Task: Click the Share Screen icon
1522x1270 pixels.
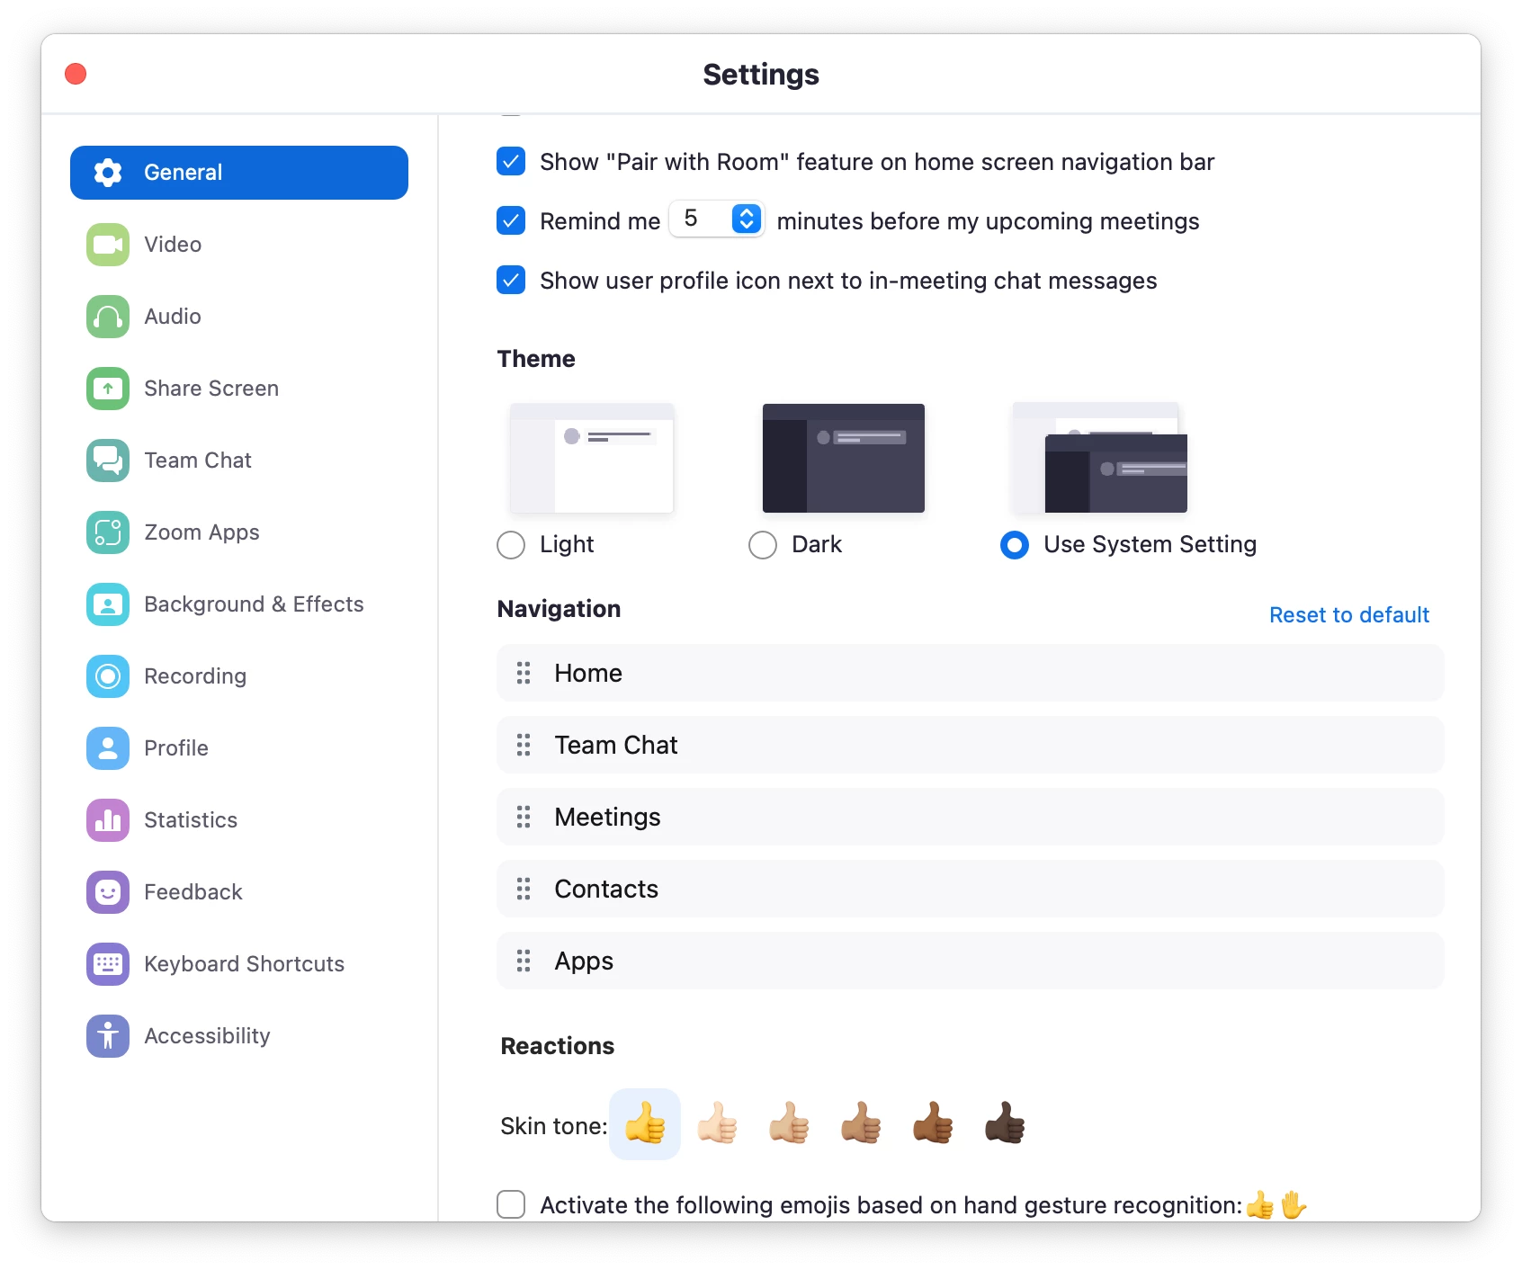Action: coord(108,389)
